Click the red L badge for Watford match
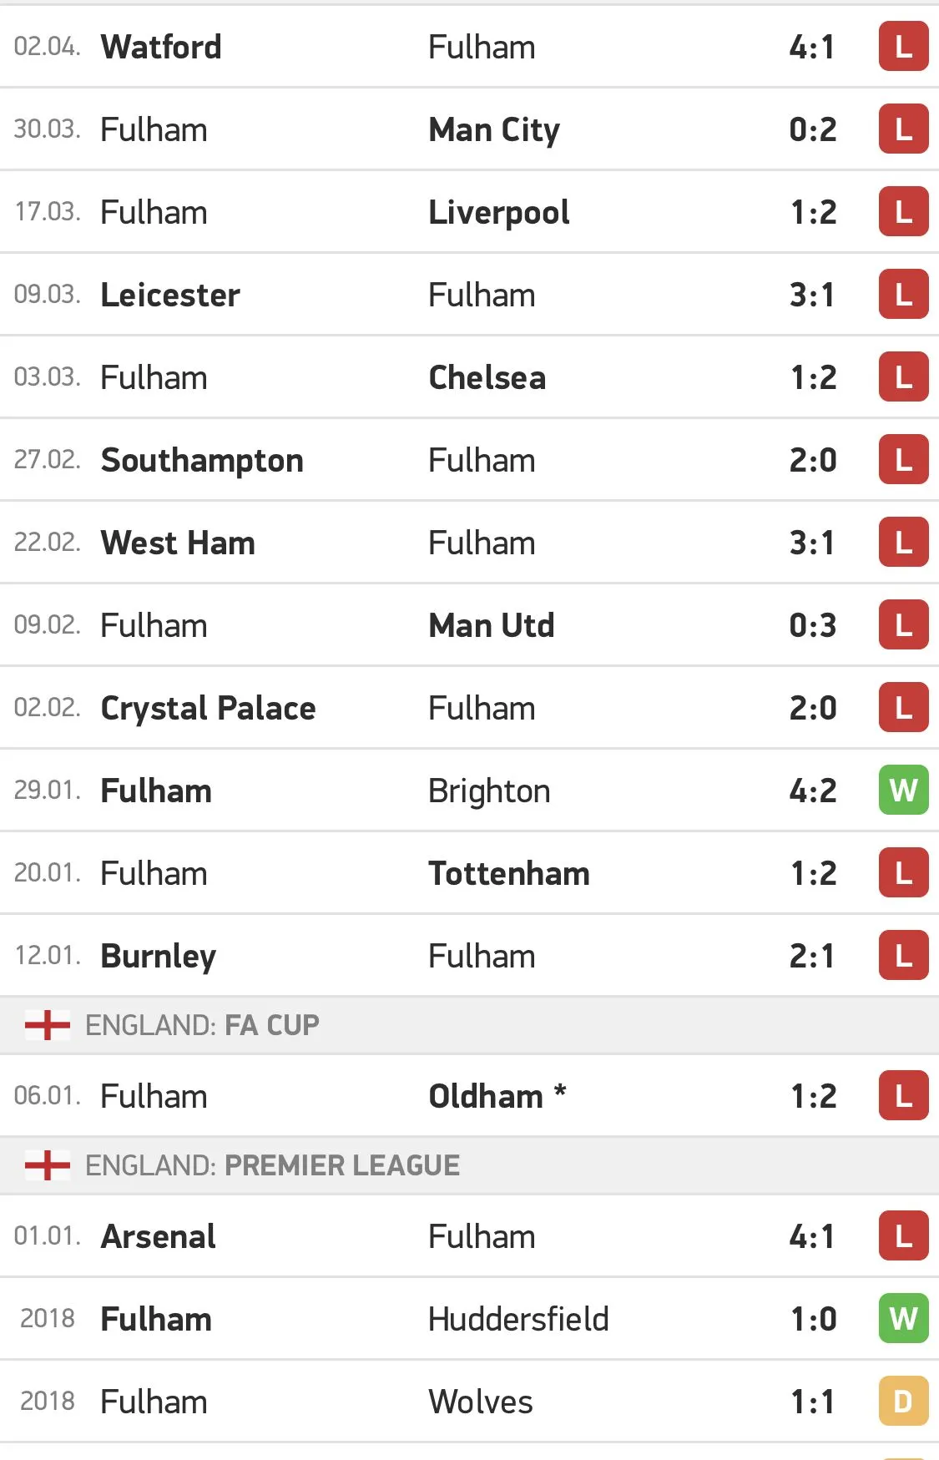 pos(903,47)
